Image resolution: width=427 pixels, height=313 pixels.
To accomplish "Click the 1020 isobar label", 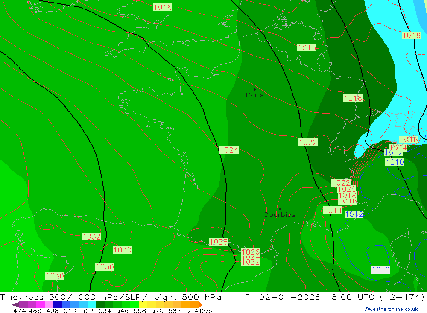I will click(x=347, y=189).
